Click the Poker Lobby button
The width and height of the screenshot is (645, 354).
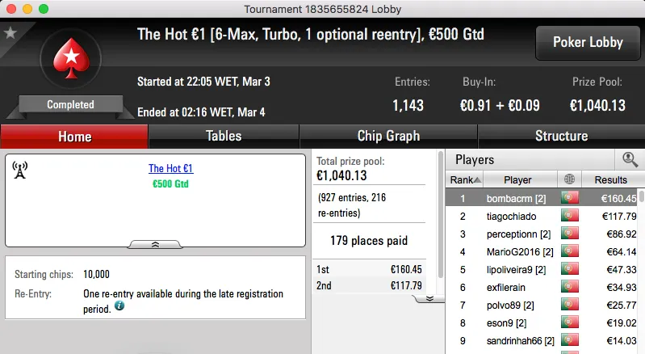pyautogui.click(x=586, y=43)
